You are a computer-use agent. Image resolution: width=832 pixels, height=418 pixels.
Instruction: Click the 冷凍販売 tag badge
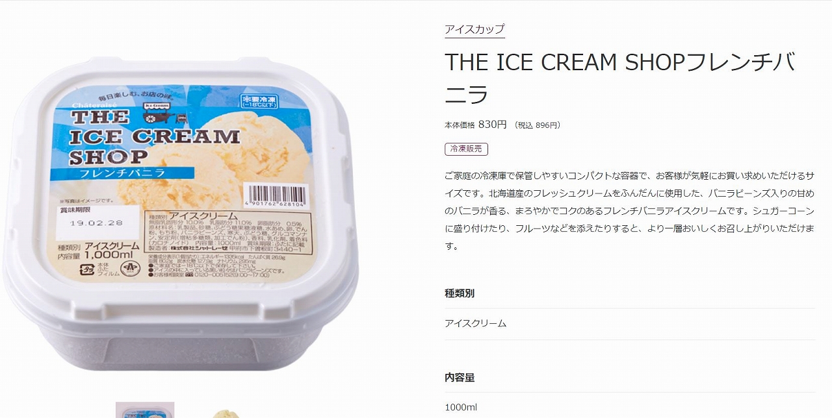(466, 149)
